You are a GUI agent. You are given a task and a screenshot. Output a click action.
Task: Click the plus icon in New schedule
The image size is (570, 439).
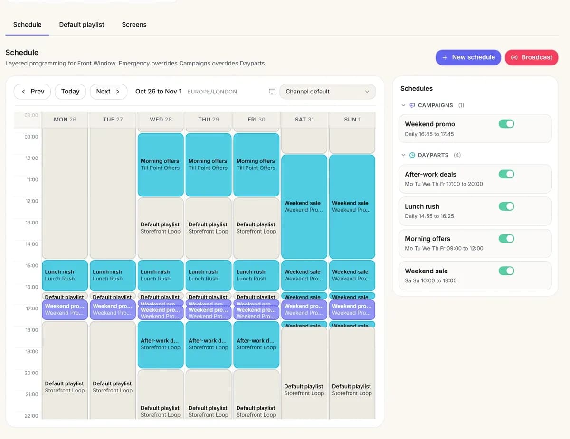tap(445, 57)
